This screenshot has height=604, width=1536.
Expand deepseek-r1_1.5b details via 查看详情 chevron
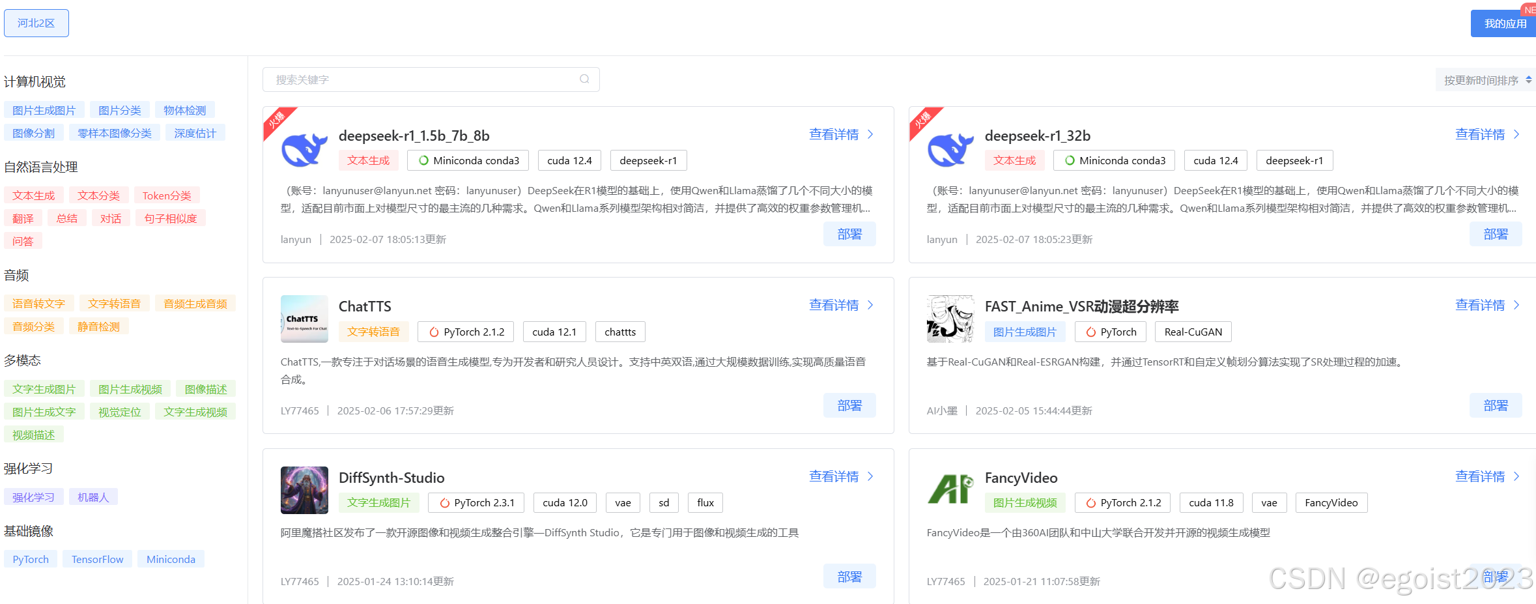point(871,134)
